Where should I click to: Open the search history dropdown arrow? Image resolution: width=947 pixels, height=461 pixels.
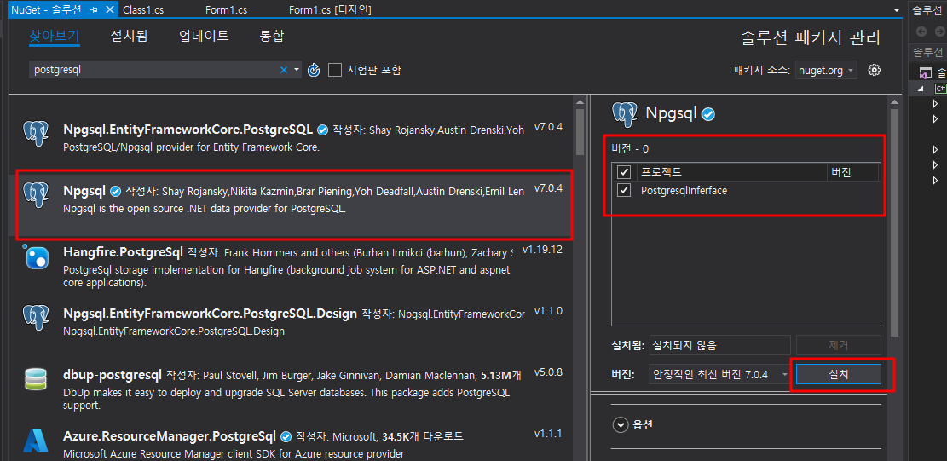click(x=297, y=70)
